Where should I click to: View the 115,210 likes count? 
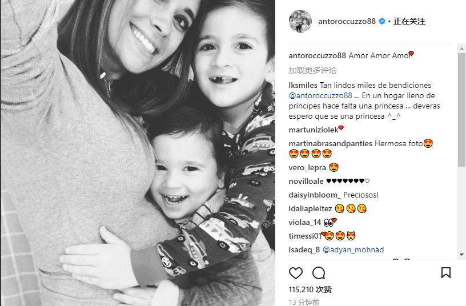click(310, 289)
